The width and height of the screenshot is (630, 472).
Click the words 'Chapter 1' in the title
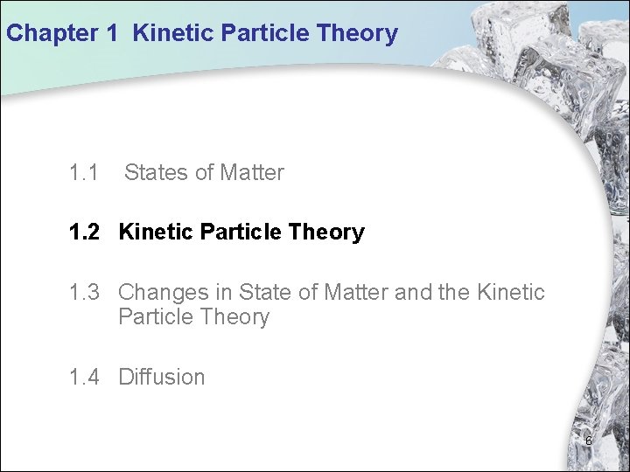52,34
